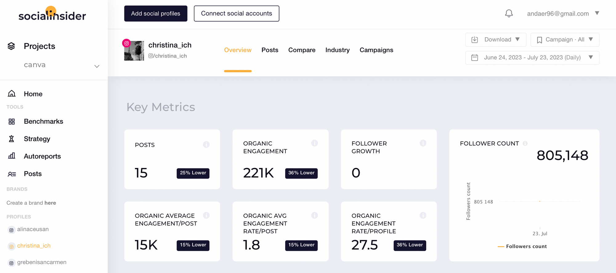Click the Strategy chess piece icon
The width and height of the screenshot is (616, 273).
(12, 139)
